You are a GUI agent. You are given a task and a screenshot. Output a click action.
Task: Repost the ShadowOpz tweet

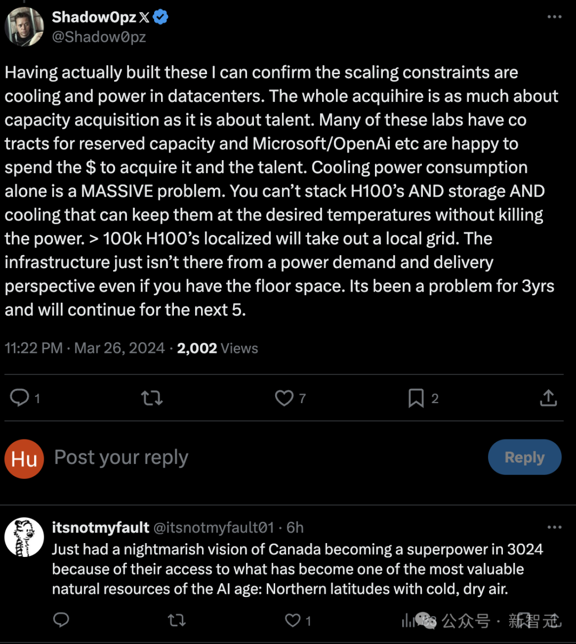click(152, 398)
